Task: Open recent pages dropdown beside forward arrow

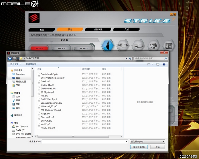Action: click(18, 58)
